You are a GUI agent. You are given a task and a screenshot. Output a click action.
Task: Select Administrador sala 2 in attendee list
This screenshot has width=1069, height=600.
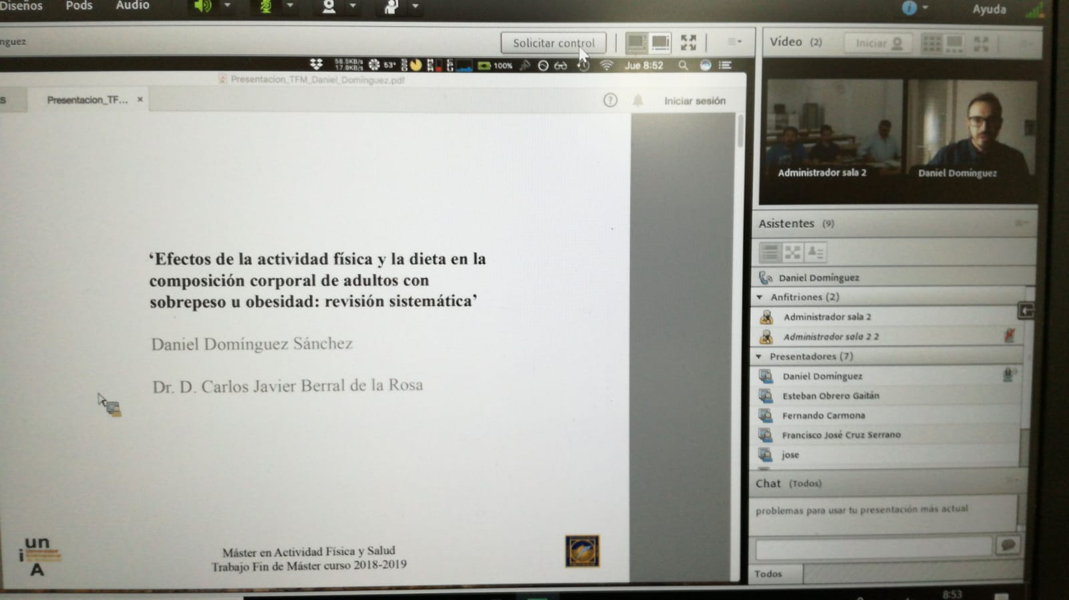(x=887, y=317)
